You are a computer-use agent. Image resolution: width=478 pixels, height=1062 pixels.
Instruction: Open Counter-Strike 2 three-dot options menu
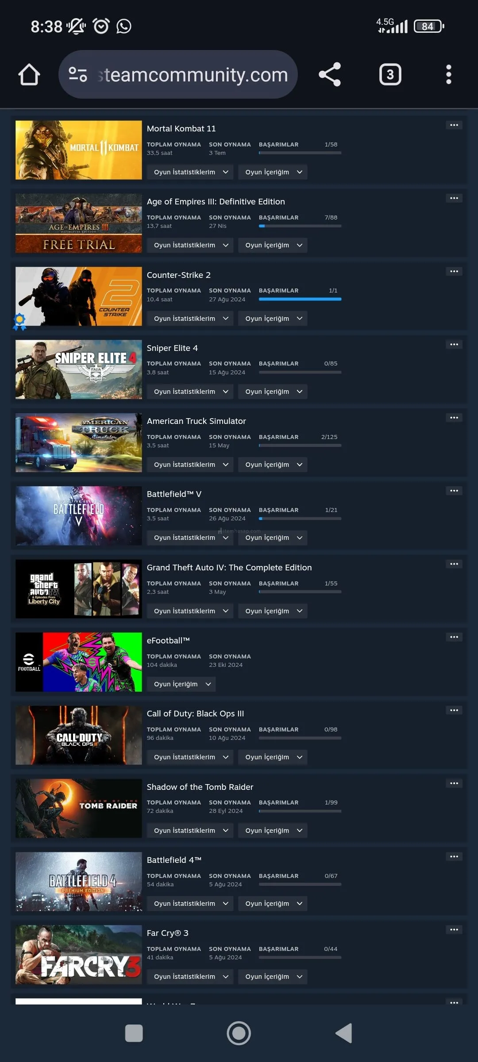(x=454, y=271)
